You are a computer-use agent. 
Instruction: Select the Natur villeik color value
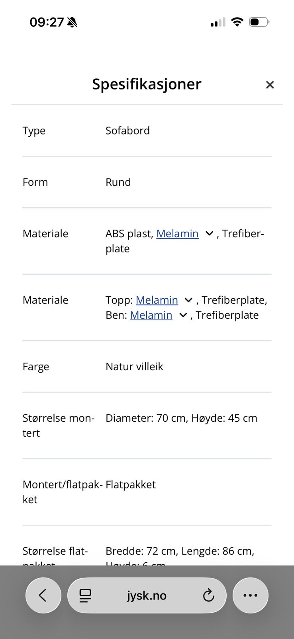[x=134, y=367]
